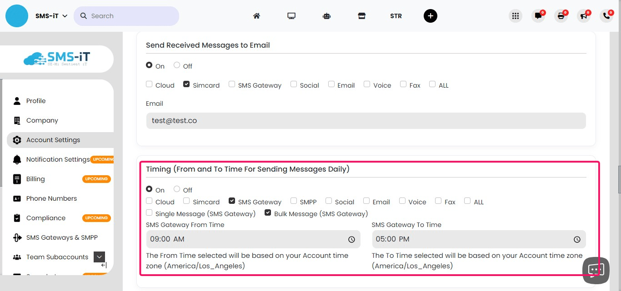Click the email input containing test@test.co
The height and width of the screenshot is (291, 621).
tap(366, 120)
